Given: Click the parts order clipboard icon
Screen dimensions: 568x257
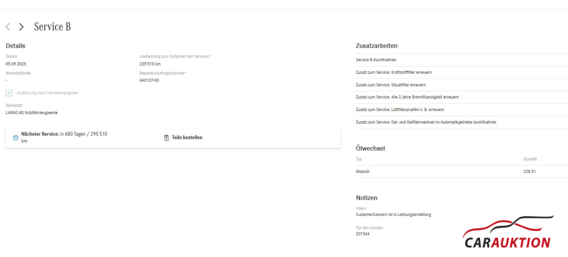Looking at the screenshot, I should (166, 137).
